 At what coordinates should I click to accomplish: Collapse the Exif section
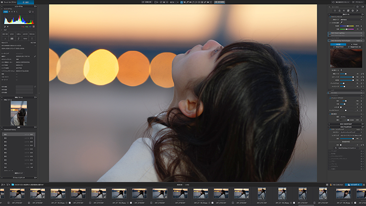[x=2, y=30]
